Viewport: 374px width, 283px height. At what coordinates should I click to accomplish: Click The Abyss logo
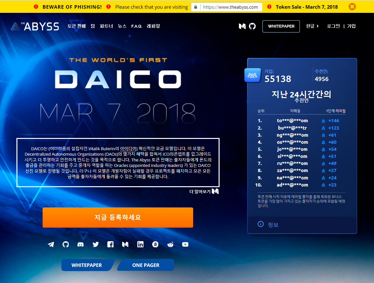(35, 26)
